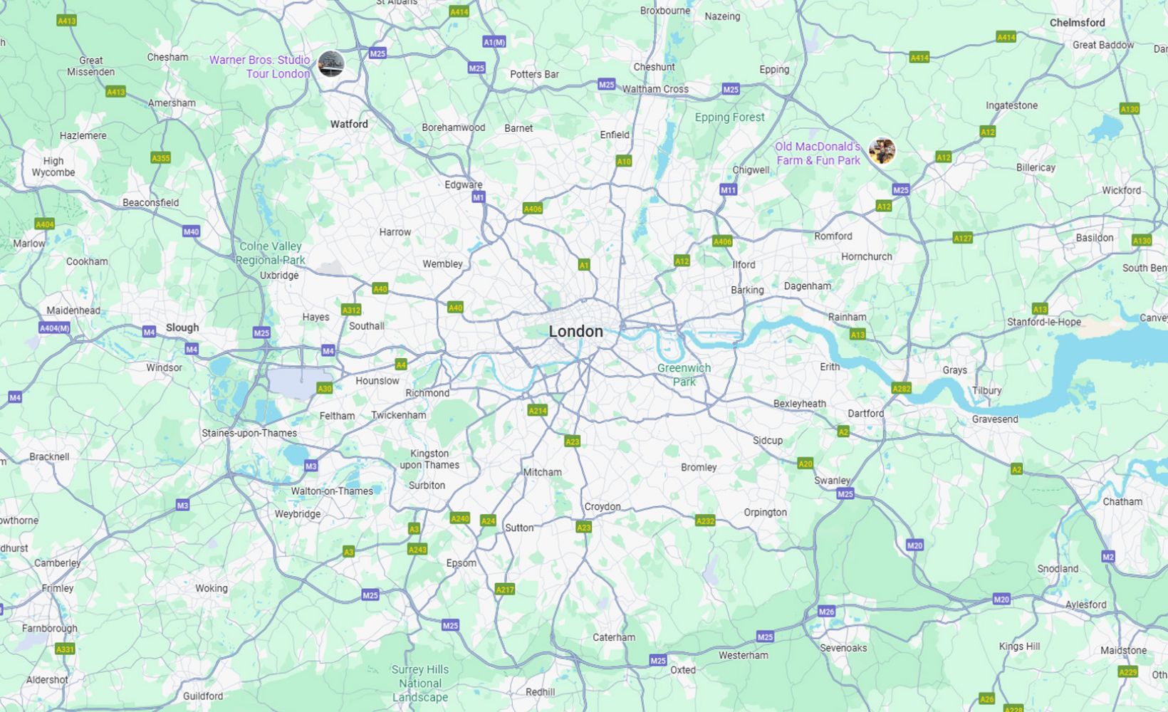The width and height of the screenshot is (1168, 712).
Task: Select the London city label
Action: (575, 331)
